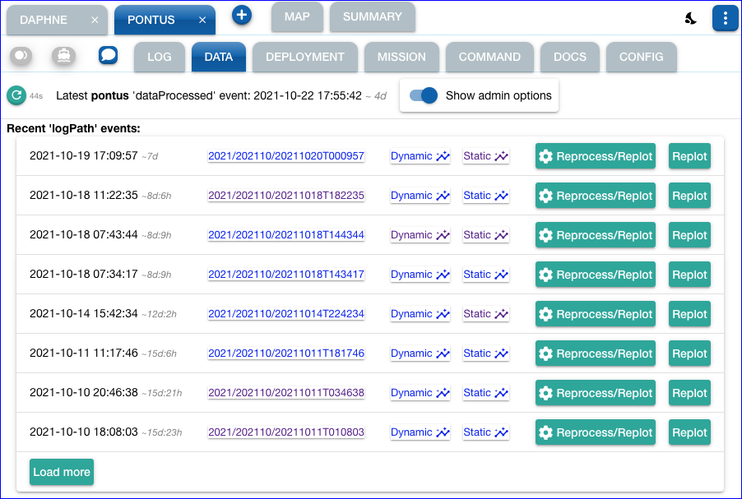Close the DAPHNE tab with its X

click(x=95, y=20)
